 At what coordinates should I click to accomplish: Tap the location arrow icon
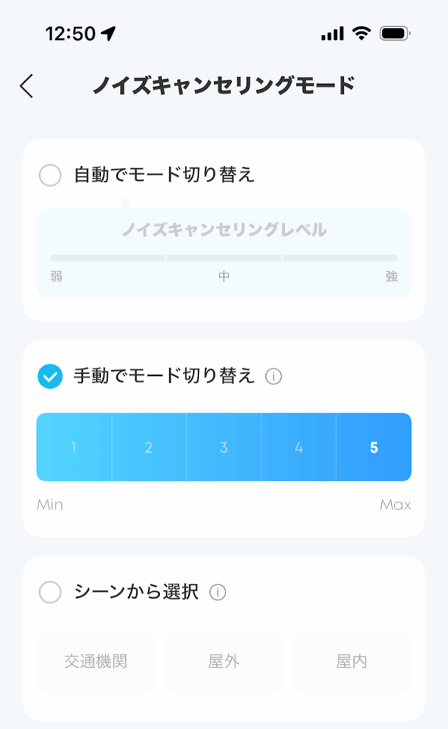108,33
